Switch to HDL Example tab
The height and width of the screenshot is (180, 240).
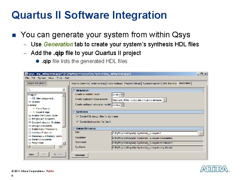point(170,84)
